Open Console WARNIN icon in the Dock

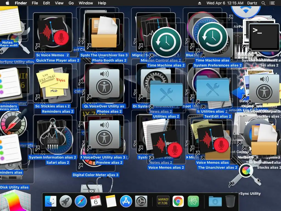163,201
